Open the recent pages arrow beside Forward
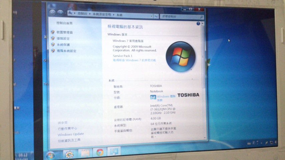This screenshot has width=285, height=160. point(65,13)
